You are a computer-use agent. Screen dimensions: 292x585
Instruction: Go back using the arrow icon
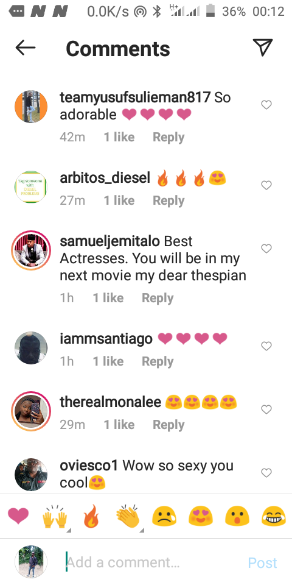coord(26,48)
